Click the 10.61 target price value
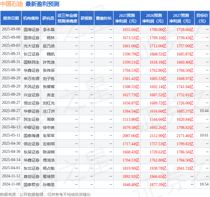Viewport: 210px width, 197px height. click(204, 135)
